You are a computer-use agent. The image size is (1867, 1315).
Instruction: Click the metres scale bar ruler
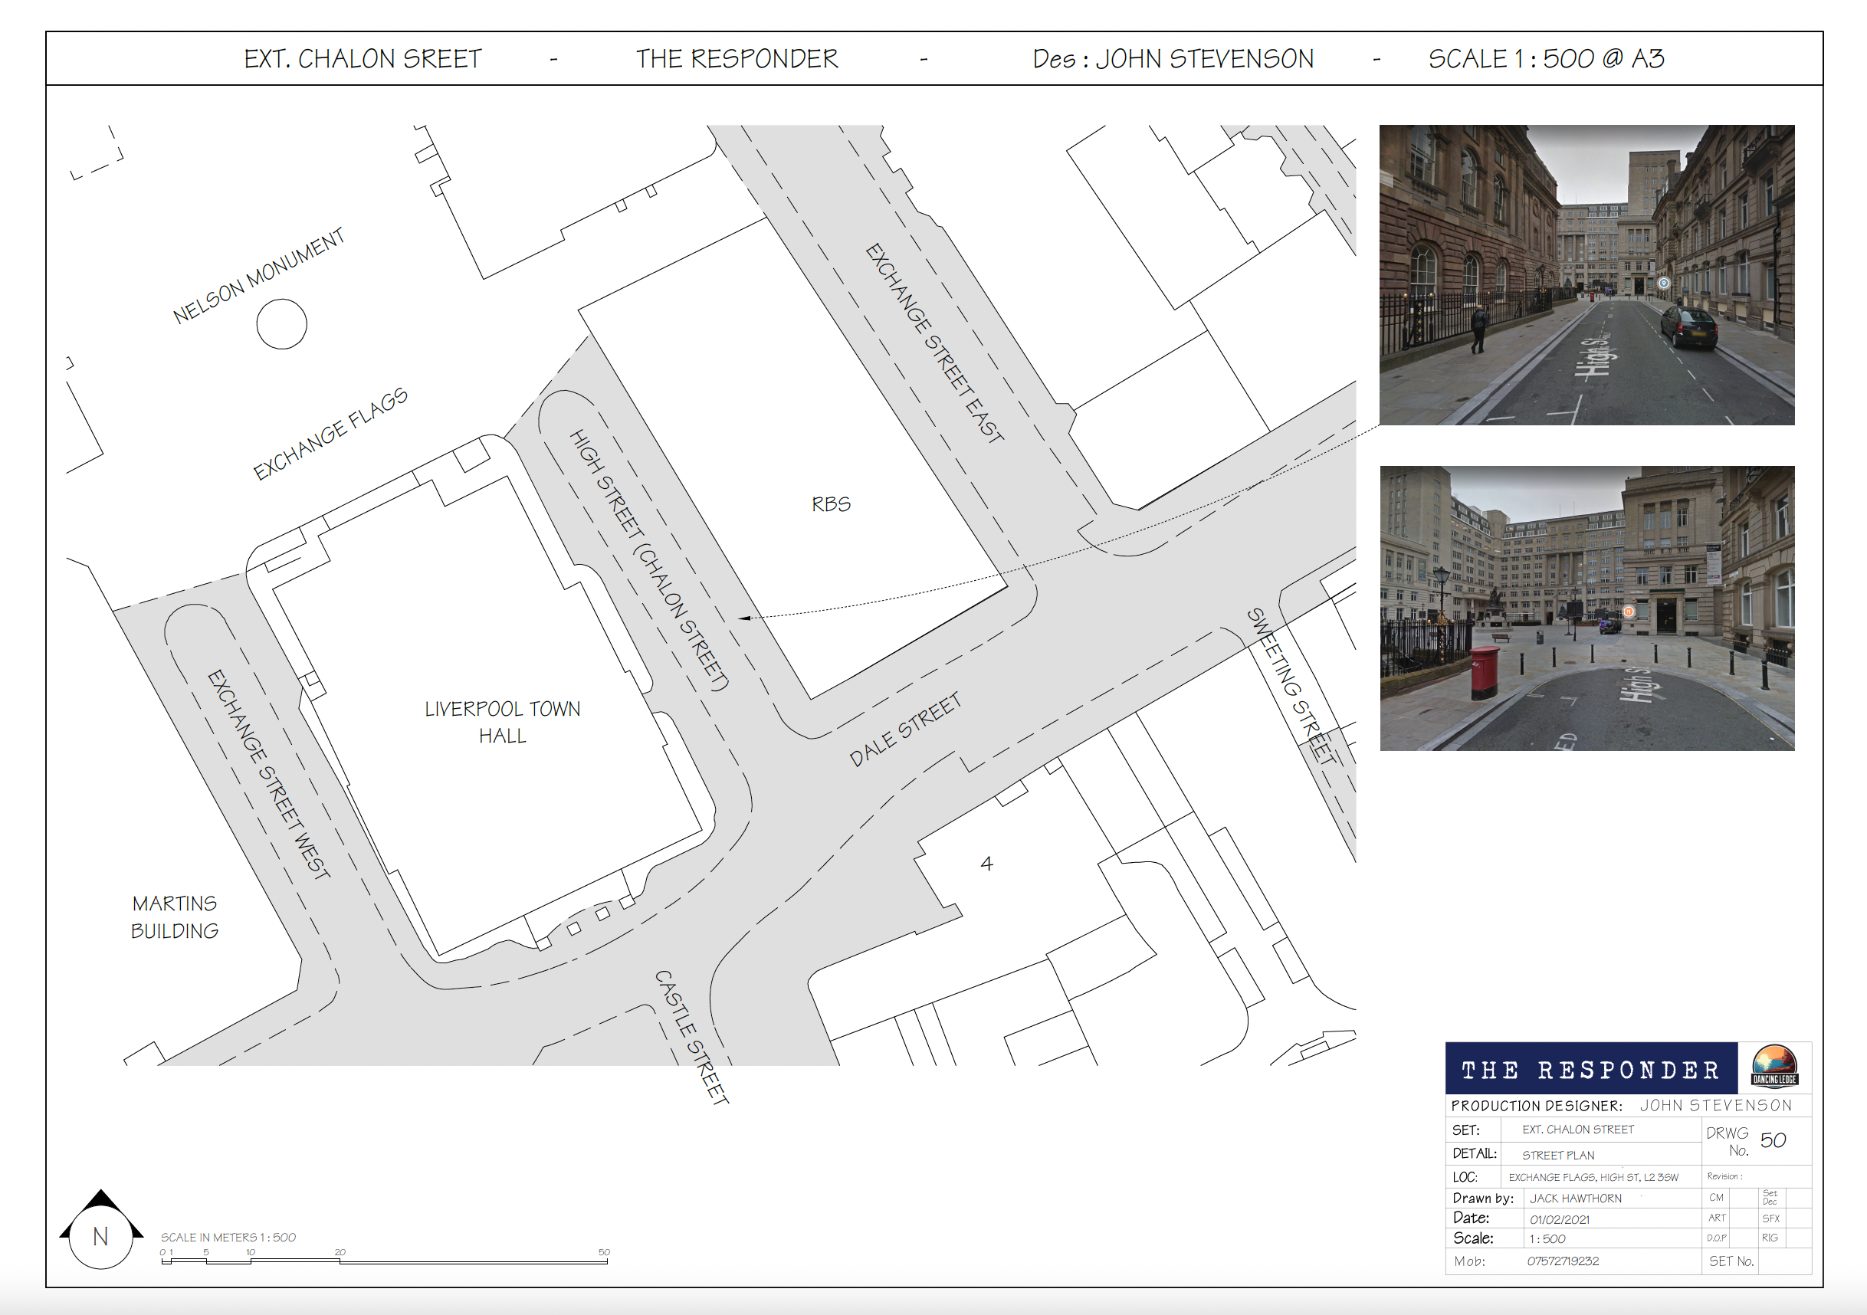pos(385,1261)
